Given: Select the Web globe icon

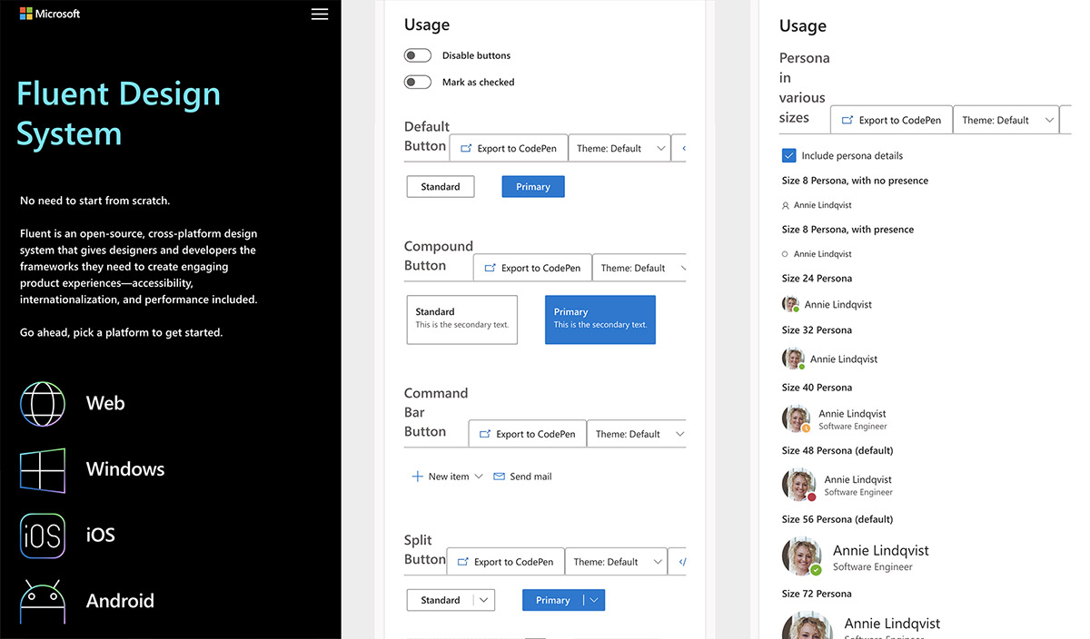Looking at the screenshot, I should [43, 404].
